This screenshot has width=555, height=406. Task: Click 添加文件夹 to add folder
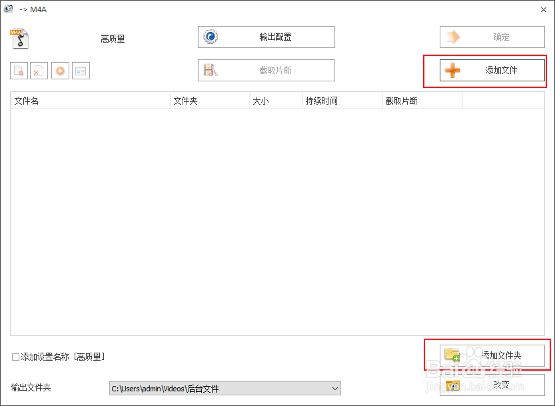492,355
